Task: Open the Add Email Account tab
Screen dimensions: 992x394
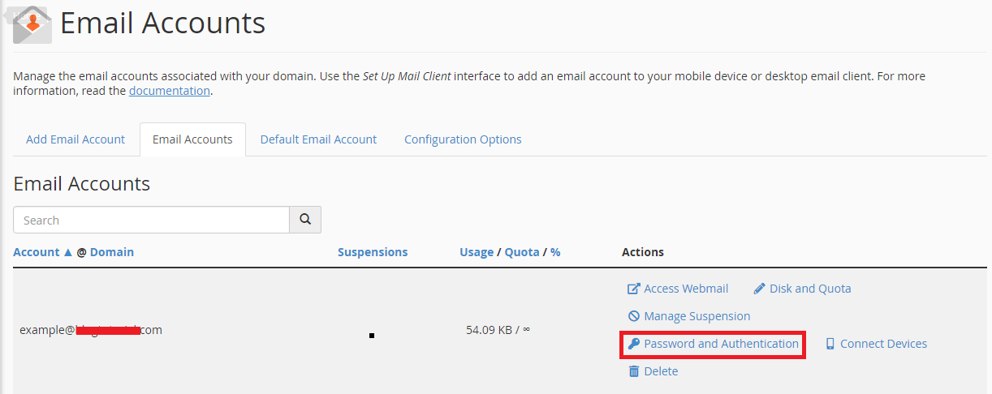Action: (75, 139)
